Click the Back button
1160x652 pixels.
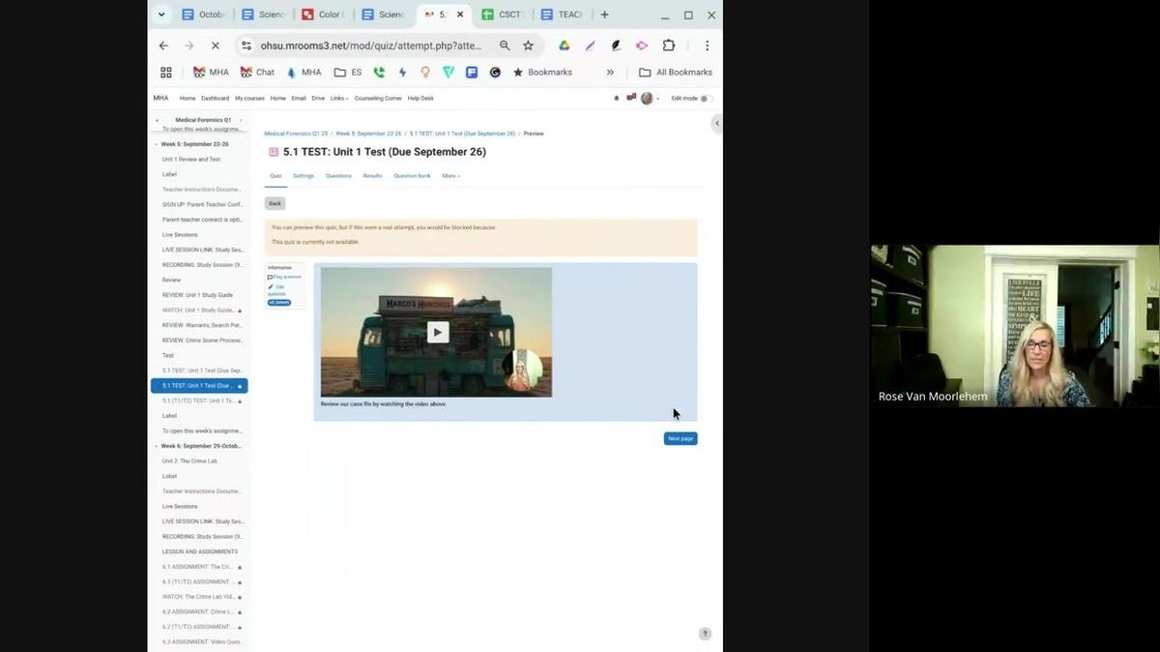(x=275, y=203)
